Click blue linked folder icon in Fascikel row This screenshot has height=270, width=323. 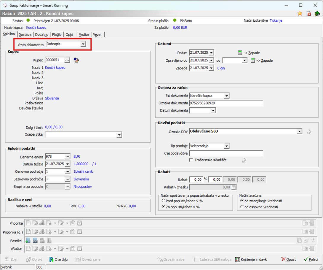pos(35,240)
